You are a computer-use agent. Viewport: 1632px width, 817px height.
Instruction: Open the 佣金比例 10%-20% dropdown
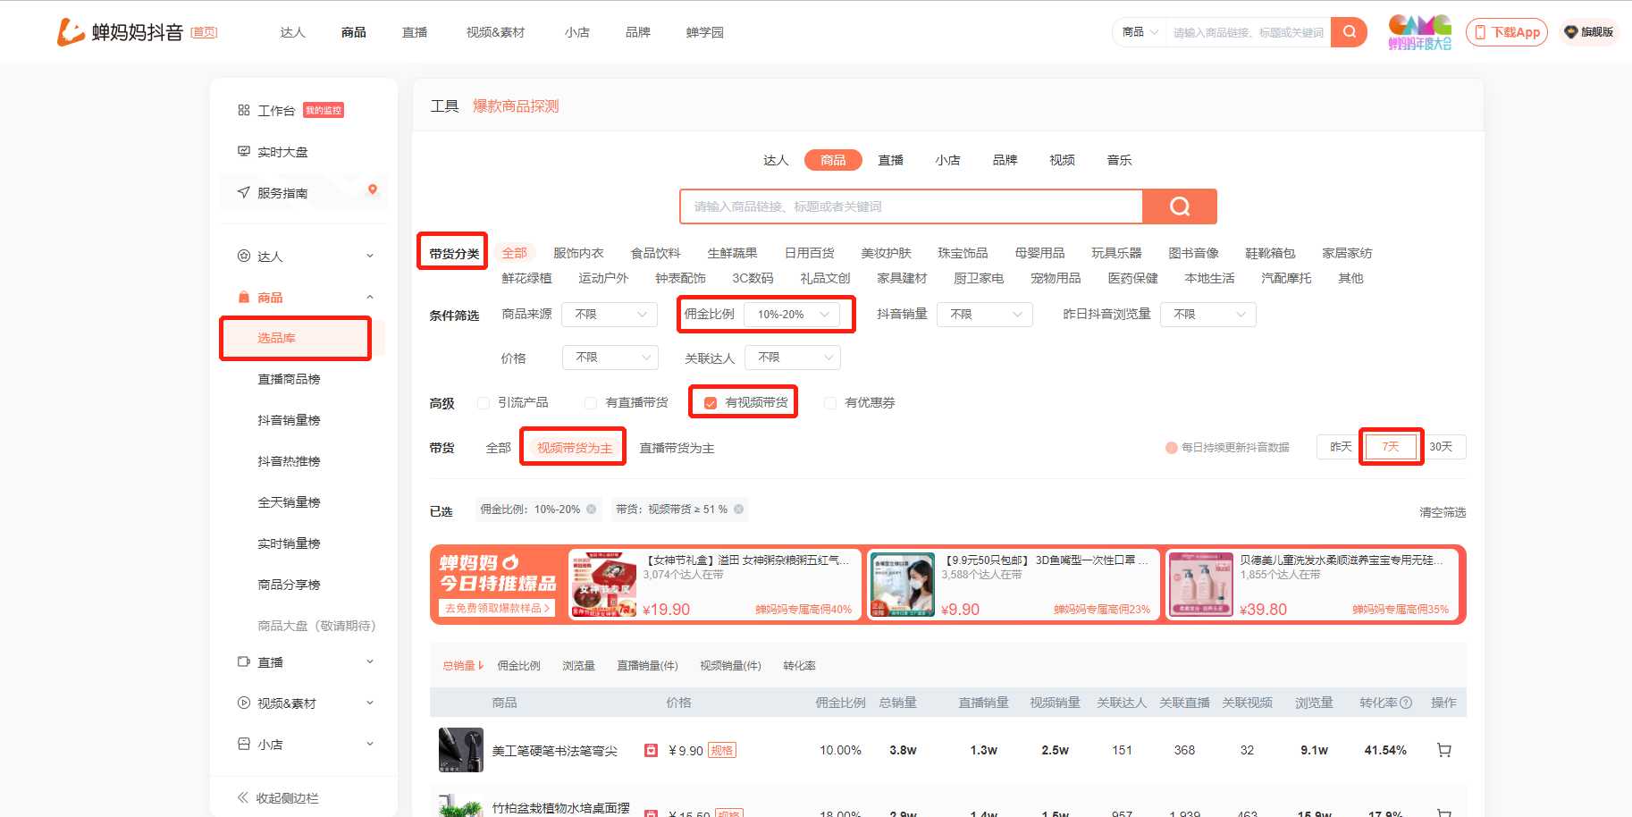792,315
